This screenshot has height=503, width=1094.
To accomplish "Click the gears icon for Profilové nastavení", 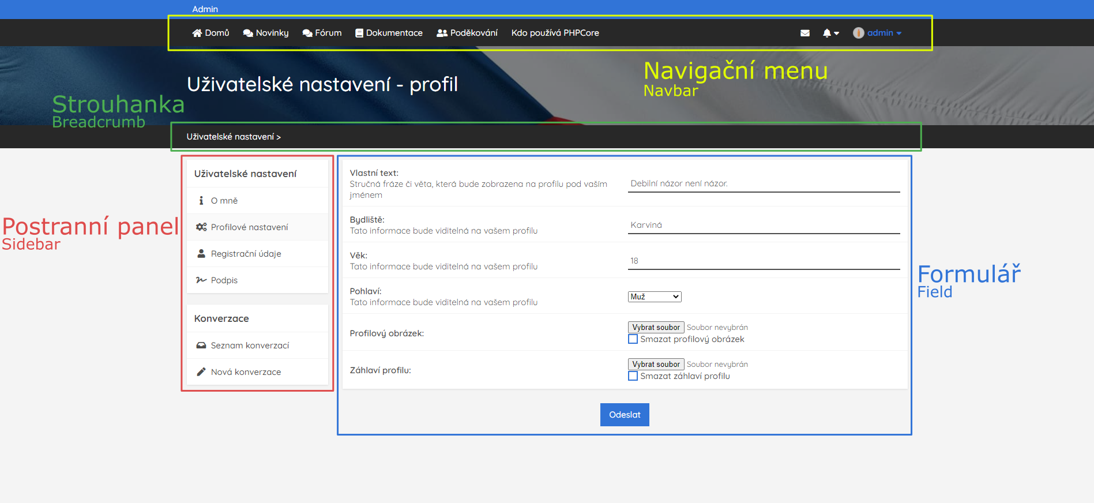I will [201, 227].
